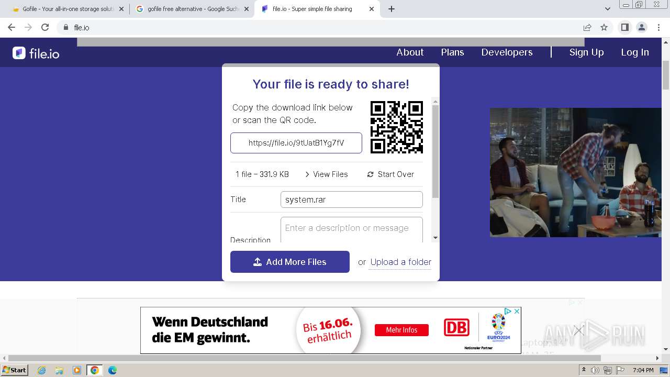
Task: Click the share panel scrollbar thumb
Action: pyautogui.click(x=435, y=151)
